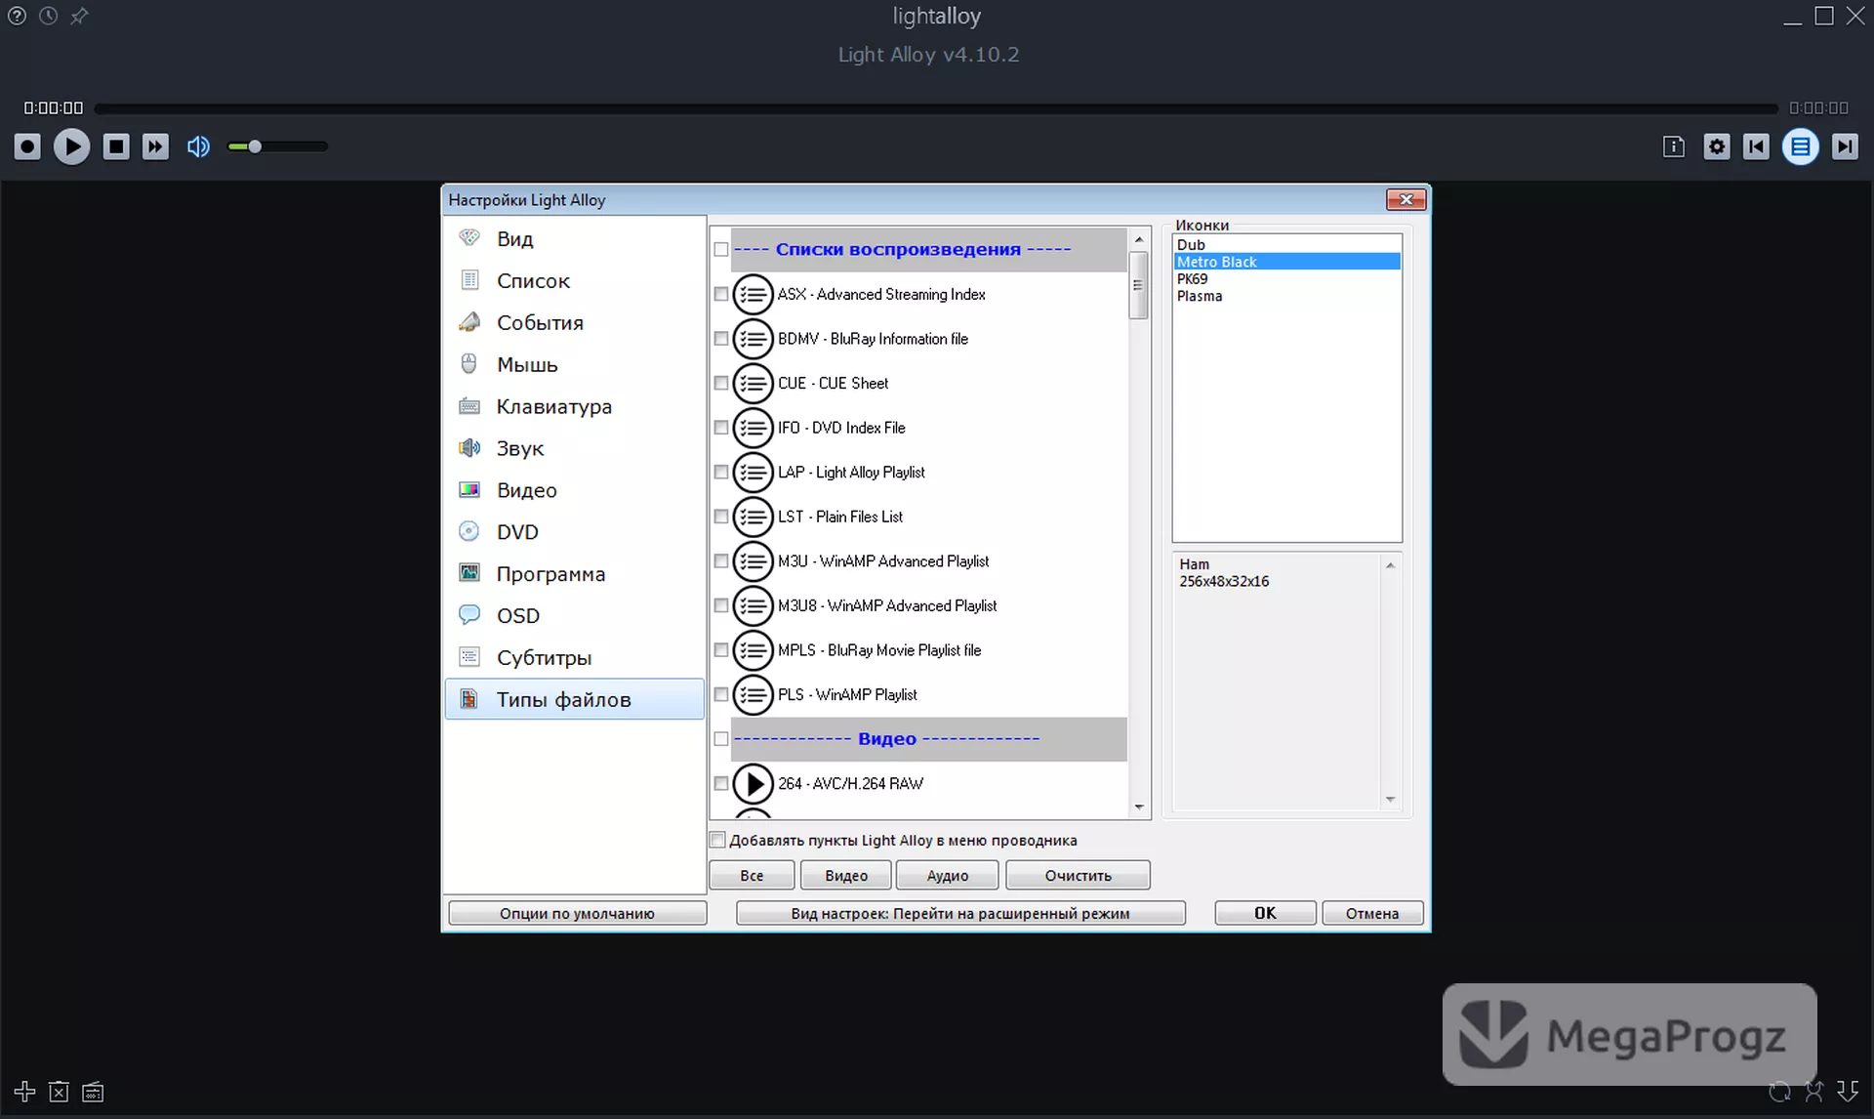Start playback with the Play button
Image resolution: width=1874 pixels, height=1119 pixels.
pos(71,146)
